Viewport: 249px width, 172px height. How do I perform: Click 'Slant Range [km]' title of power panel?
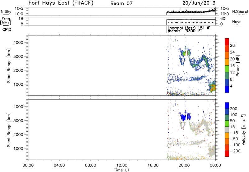[x=9, y=66]
